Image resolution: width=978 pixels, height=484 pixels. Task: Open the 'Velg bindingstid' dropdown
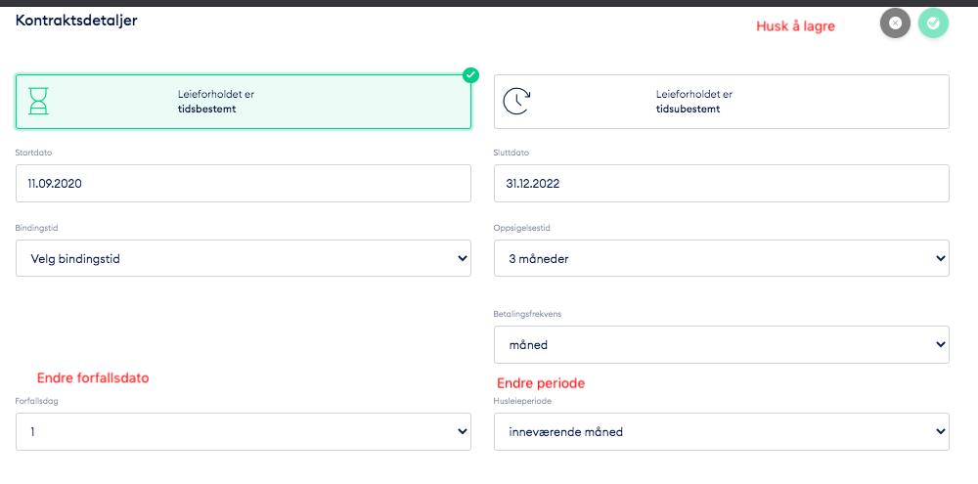pos(243,258)
